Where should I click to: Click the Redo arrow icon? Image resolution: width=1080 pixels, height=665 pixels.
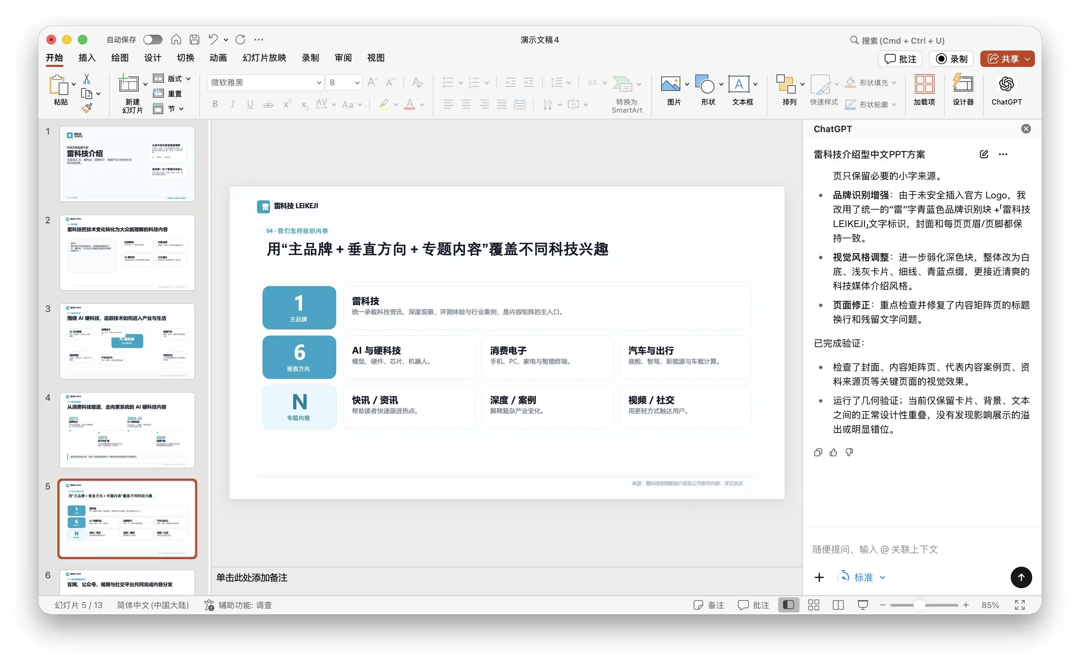click(x=240, y=40)
